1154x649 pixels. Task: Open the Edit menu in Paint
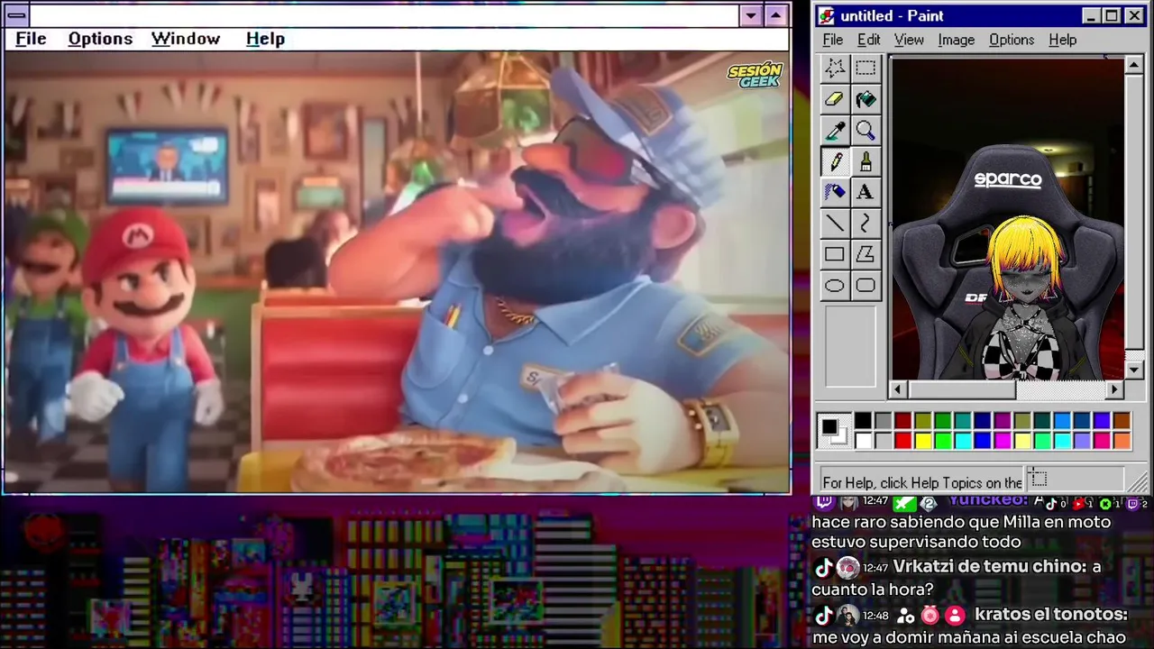[x=868, y=40]
